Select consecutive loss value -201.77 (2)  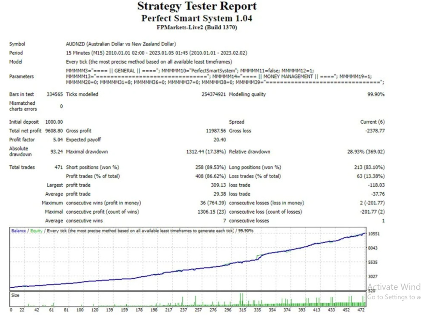tap(372, 212)
